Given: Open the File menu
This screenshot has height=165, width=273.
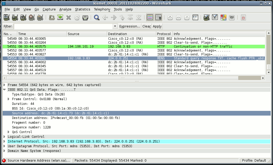Looking at the screenshot, I should [x=7, y=9].
